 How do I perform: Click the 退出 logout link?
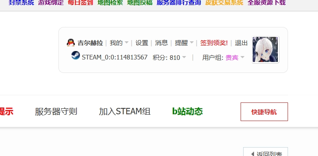pos(241,43)
